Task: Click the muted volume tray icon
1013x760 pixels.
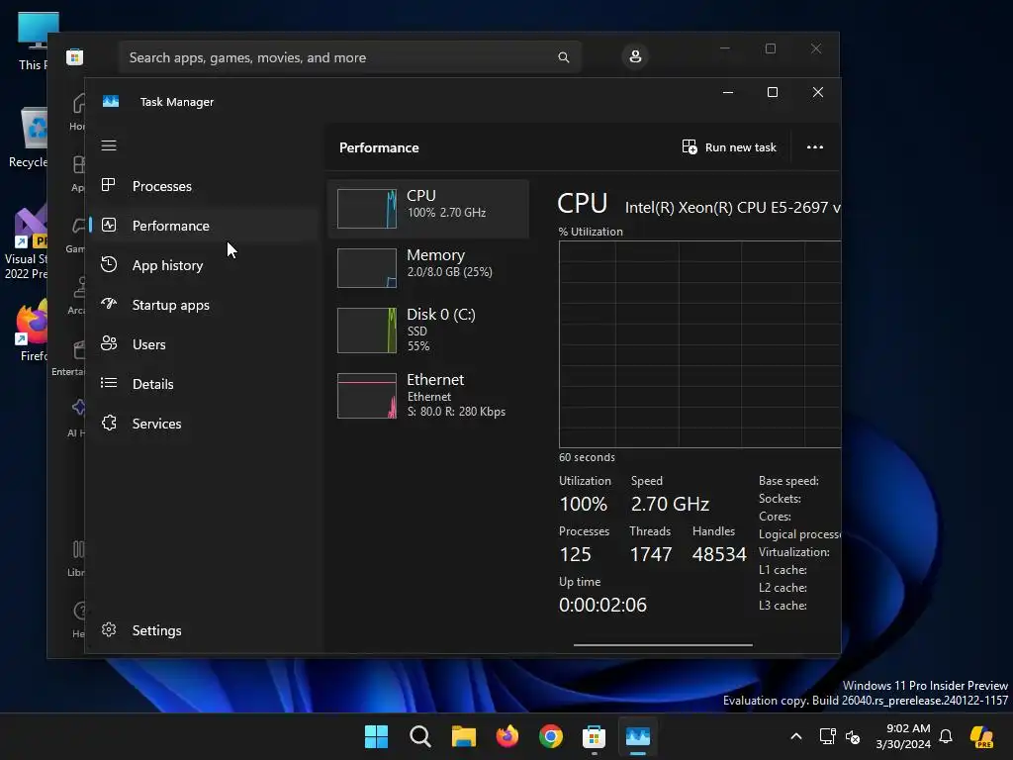Action: [853, 736]
